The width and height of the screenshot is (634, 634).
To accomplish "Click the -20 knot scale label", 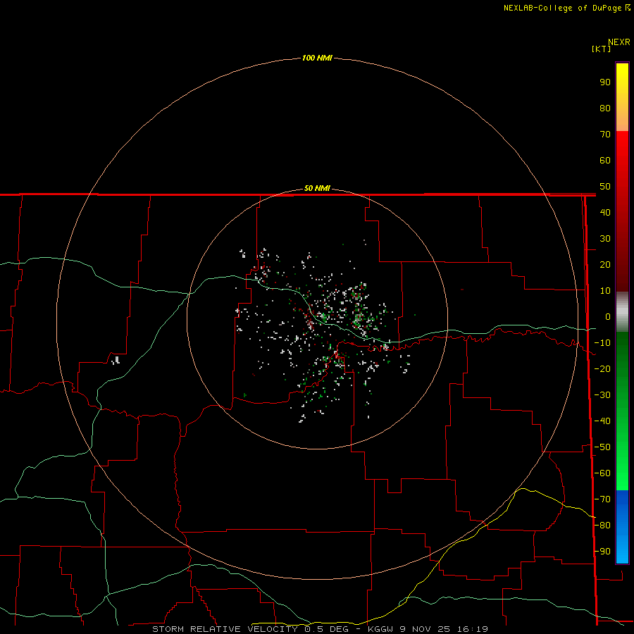I will (x=602, y=368).
